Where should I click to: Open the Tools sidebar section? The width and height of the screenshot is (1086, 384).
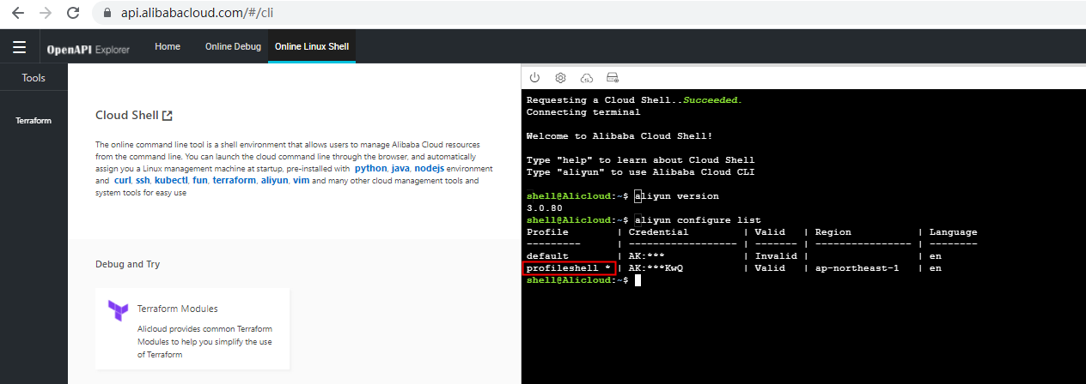pos(34,77)
